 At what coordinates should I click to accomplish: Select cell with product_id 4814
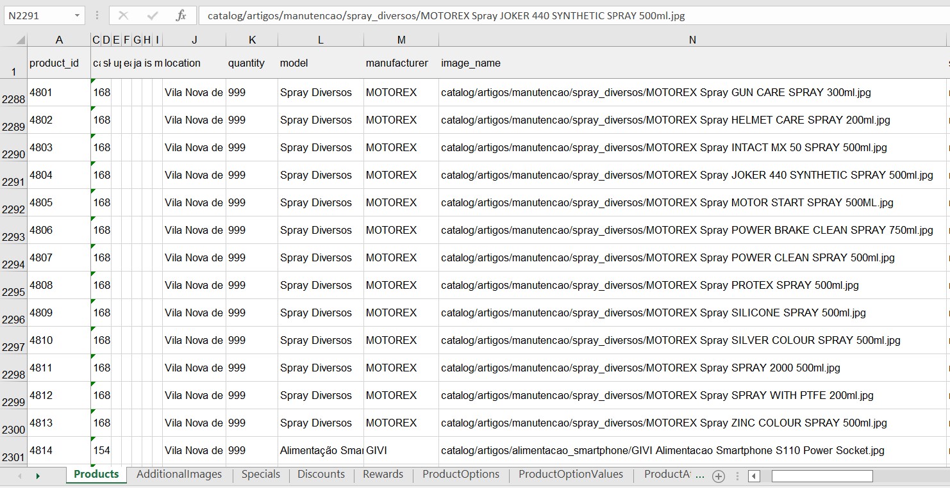pyautogui.click(x=59, y=450)
